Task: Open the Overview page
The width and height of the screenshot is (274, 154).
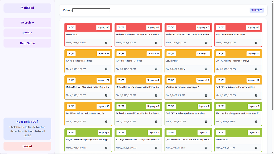Action: 27,23
